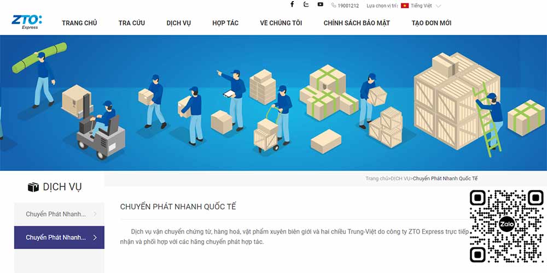Image resolution: width=547 pixels, height=273 pixels.
Task: Expand the Tiếng Việt language dropdown
Action: [439, 6]
